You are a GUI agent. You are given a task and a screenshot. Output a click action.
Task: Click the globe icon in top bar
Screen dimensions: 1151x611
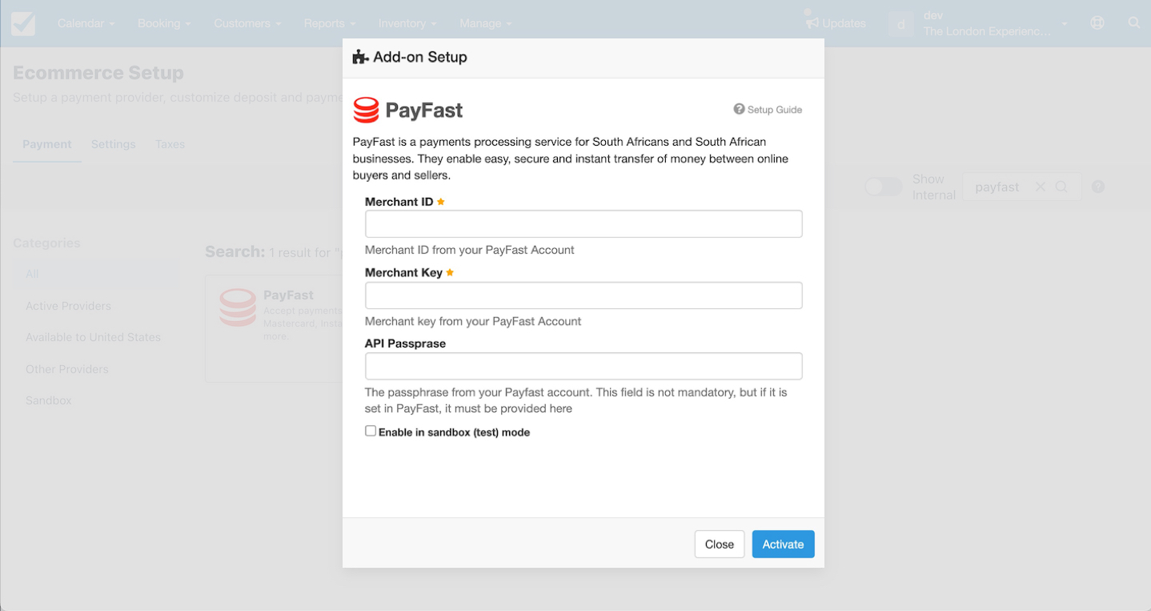(x=1097, y=23)
